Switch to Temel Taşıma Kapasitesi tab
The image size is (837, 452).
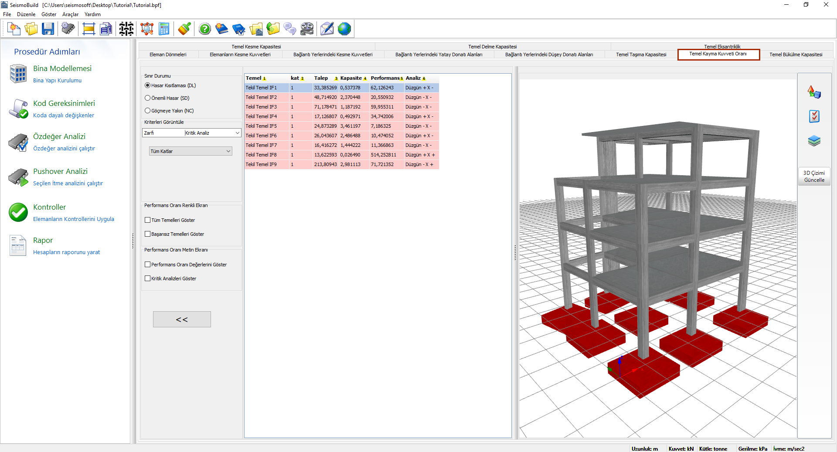(641, 54)
